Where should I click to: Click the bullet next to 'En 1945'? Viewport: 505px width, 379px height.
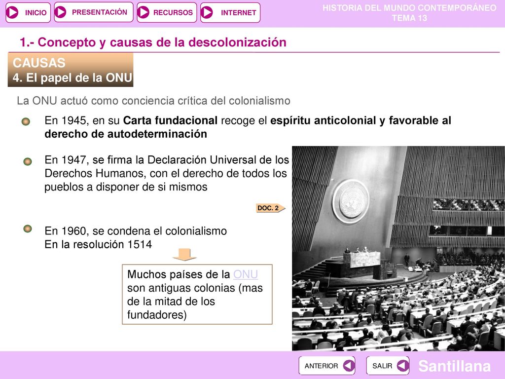point(26,121)
